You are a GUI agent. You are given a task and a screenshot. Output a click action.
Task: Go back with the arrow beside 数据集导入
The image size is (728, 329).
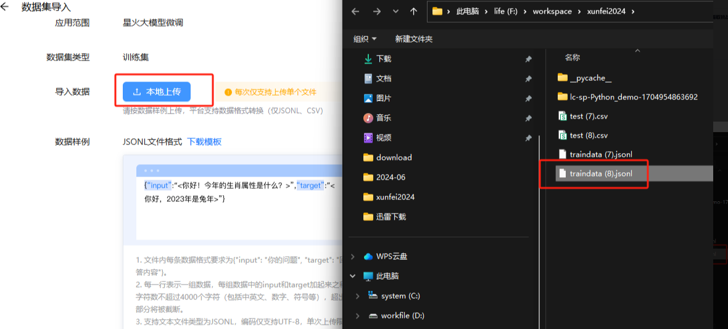(x=5, y=7)
